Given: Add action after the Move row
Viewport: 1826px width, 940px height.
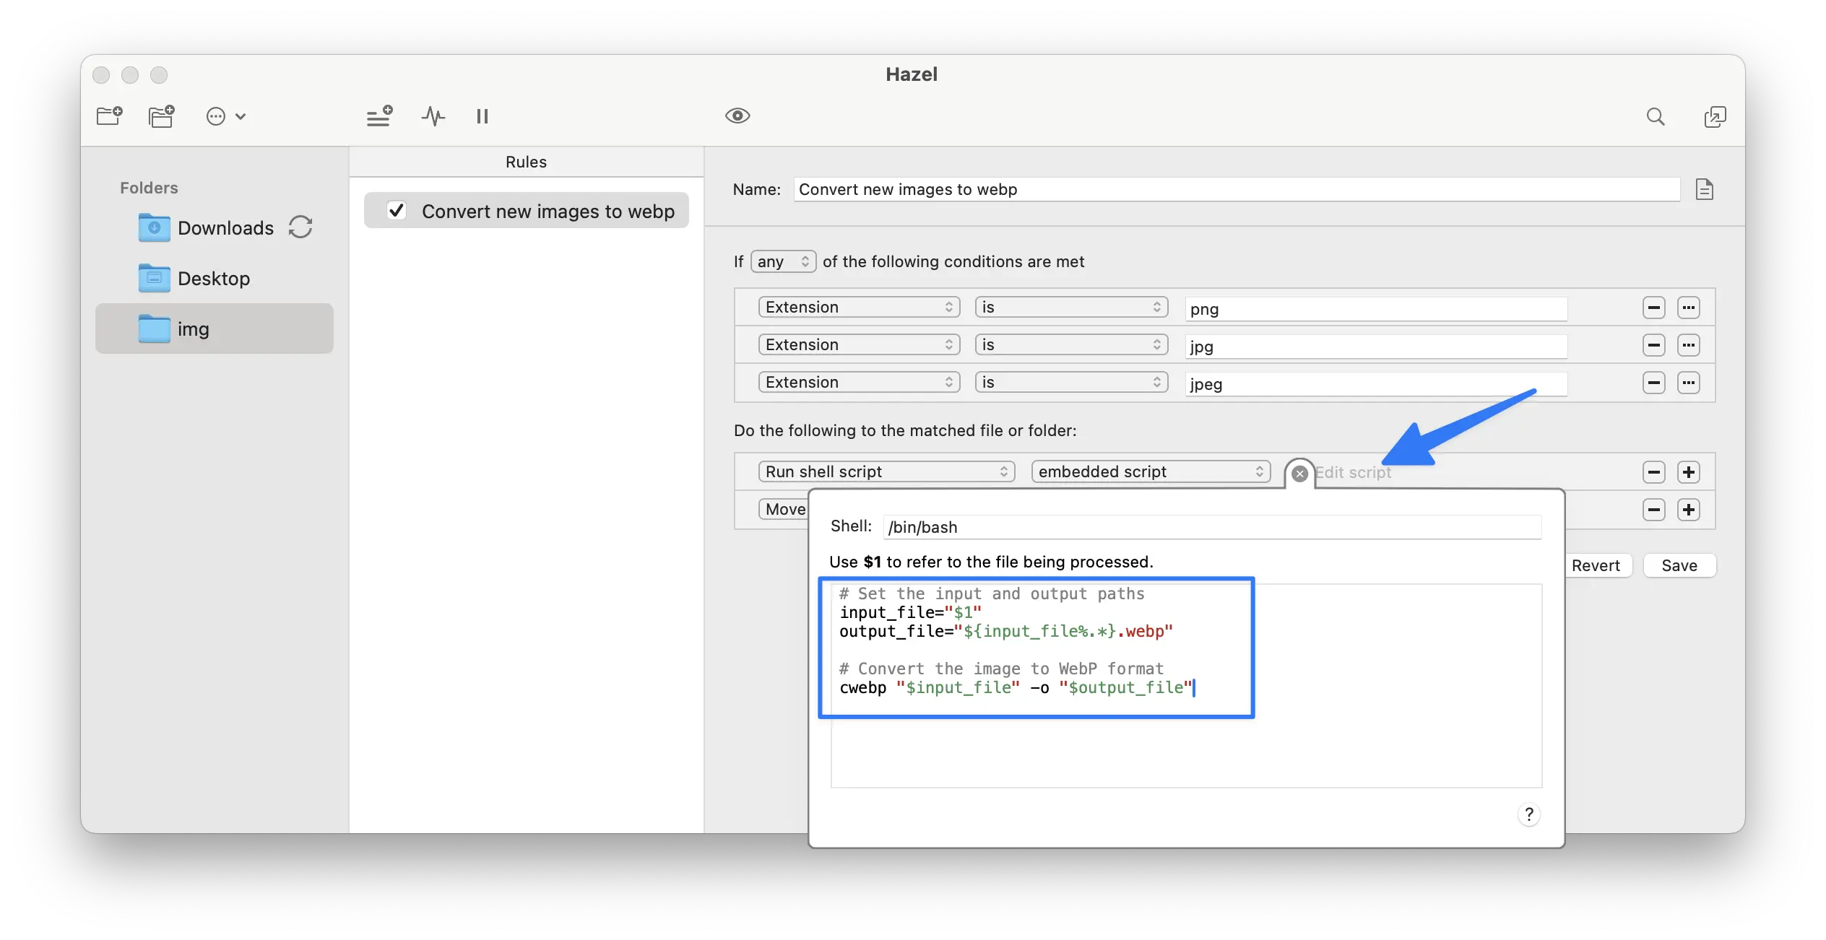Looking at the screenshot, I should click(x=1688, y=510).
